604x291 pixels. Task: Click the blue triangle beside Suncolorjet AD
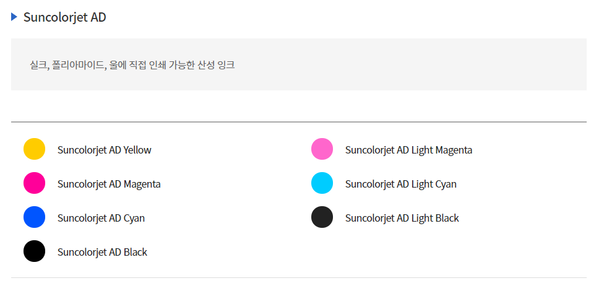(x=14, y=17)
